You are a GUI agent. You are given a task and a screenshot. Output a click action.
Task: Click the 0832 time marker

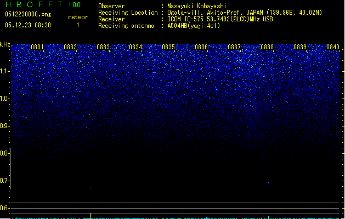(x=70, y=47)
